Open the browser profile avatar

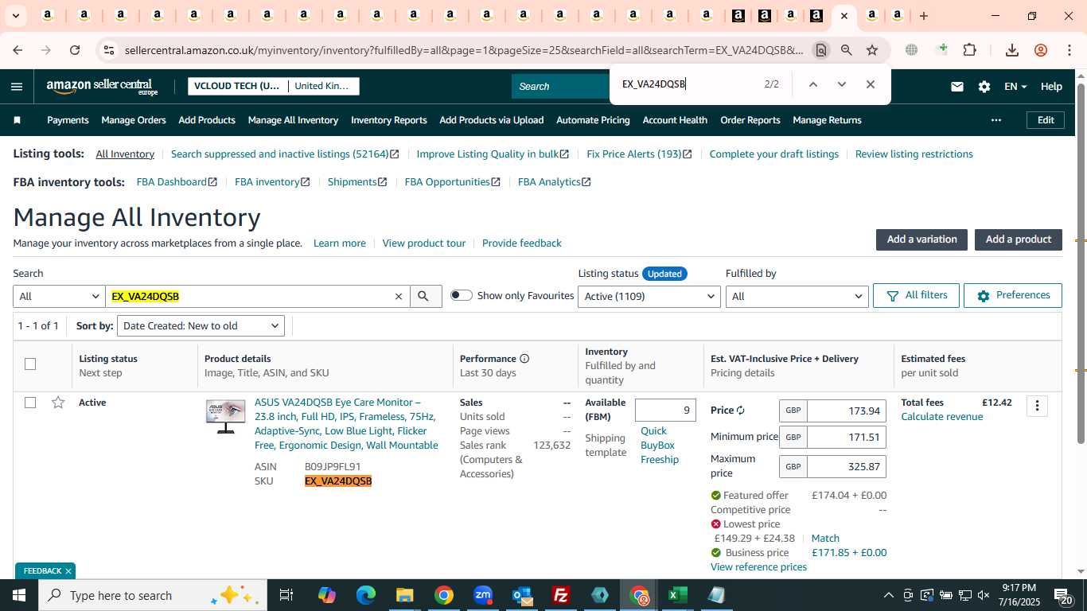click(1041, 50)
